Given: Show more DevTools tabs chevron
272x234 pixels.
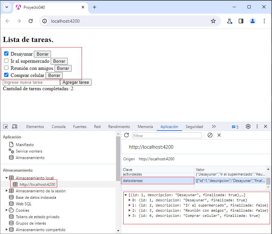Looking at the screenshot, I should [214, 126].
